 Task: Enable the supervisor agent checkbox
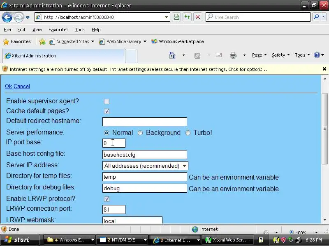(x=107, y=101)
